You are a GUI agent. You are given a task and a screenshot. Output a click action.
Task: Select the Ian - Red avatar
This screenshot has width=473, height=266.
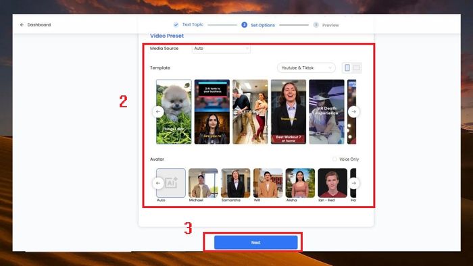coord(332,183)
